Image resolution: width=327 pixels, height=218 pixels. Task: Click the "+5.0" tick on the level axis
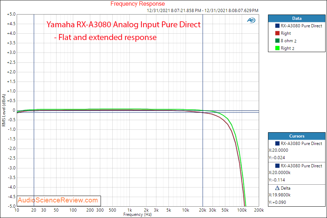click(11, 14)
